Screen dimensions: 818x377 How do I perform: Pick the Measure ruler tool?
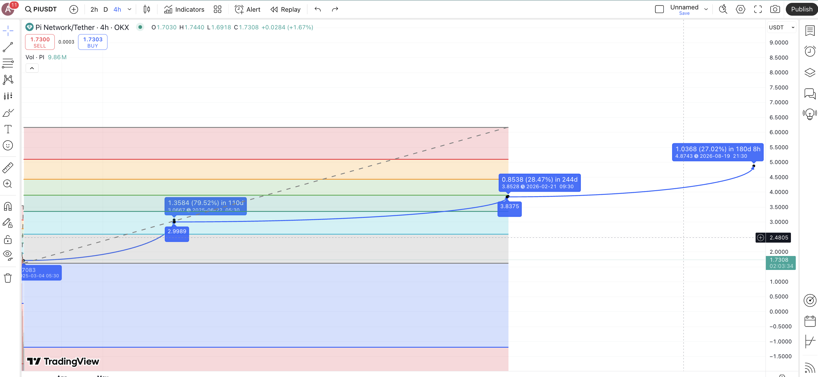[8, 167]
